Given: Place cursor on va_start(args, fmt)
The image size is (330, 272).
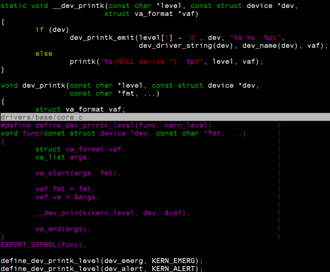Looking at the screenshot, I should (x=78, y=173).
